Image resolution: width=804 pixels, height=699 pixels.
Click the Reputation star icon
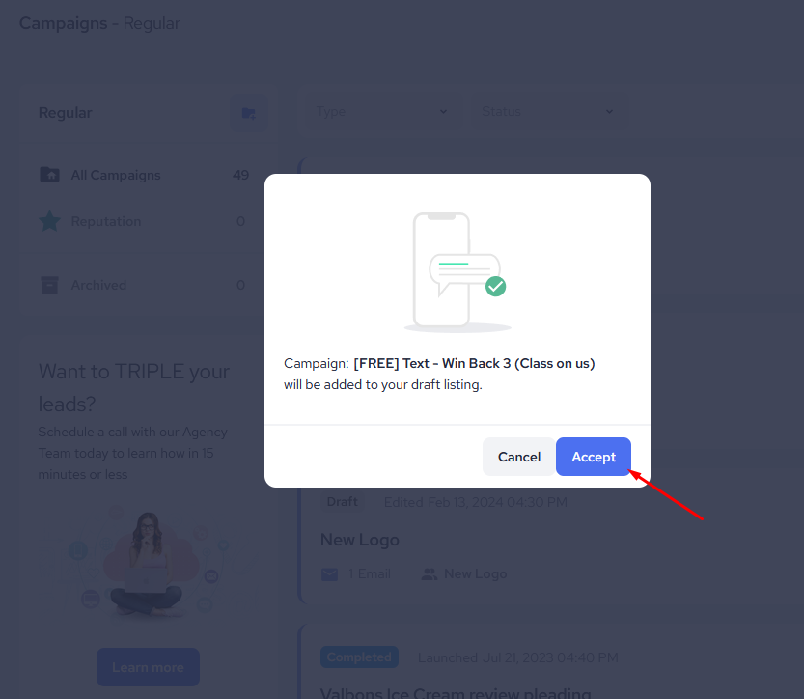(x=50, y=221)
